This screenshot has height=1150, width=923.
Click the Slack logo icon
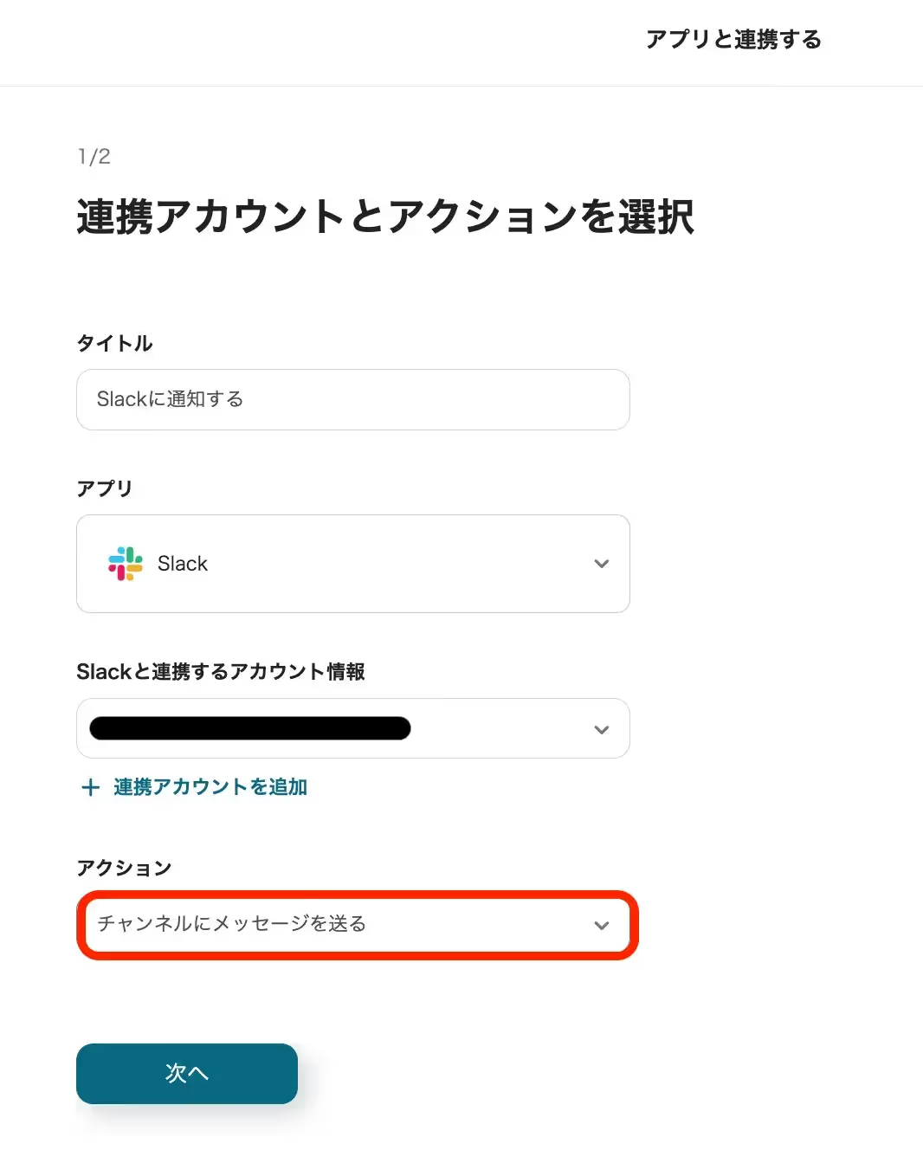126,564
